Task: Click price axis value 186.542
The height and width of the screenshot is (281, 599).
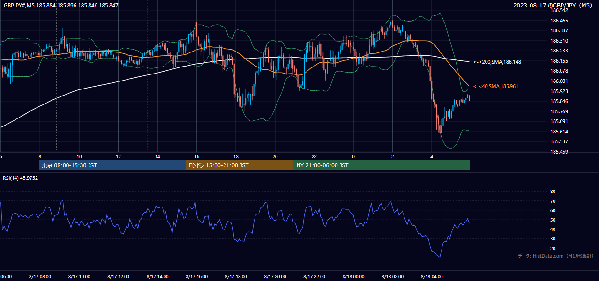Action: click(x=559, y=10)
